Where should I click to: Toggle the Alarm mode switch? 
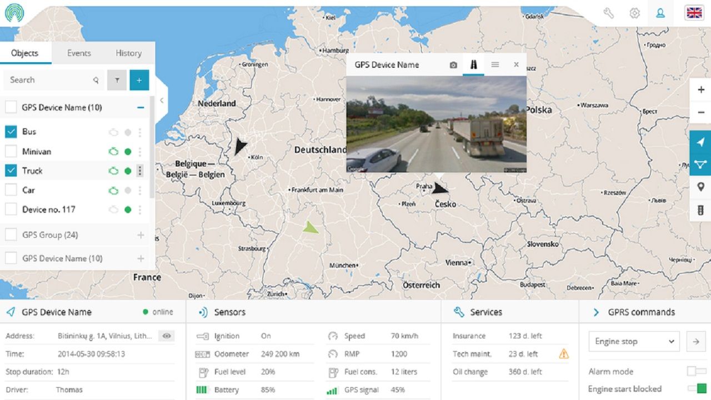point(697,371)
